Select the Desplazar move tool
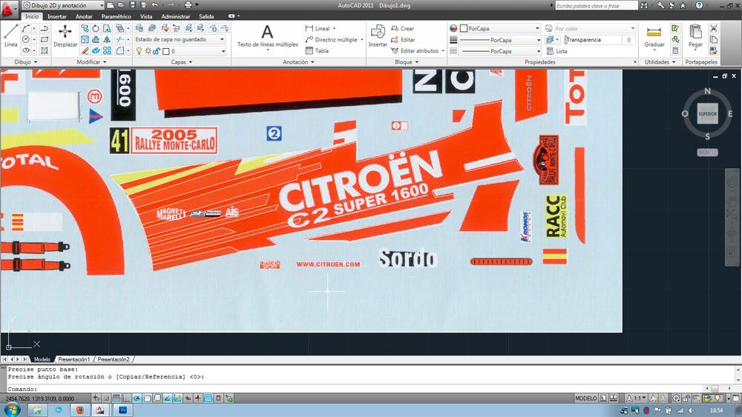 pyautogui.click(x=65, y=36)
